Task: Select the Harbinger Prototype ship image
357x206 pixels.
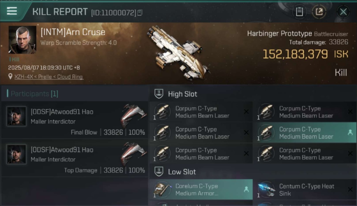Action: click(178, 52)
